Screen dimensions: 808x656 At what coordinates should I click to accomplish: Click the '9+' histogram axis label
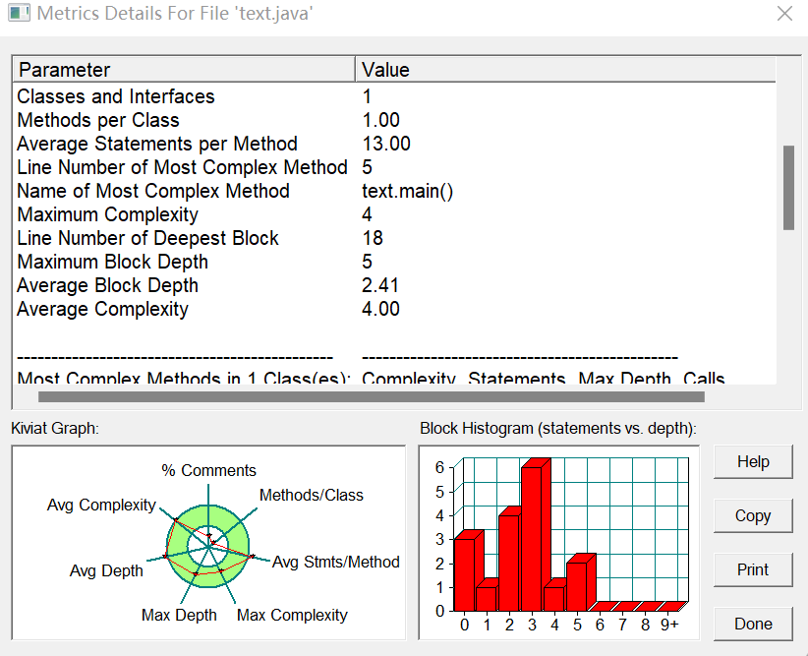tap(669, 626)
